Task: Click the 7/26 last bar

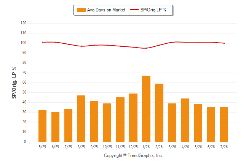Action: [224, 125]
